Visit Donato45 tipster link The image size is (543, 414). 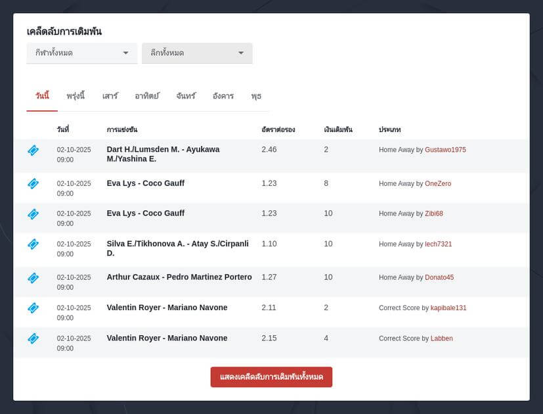(439, 277)
